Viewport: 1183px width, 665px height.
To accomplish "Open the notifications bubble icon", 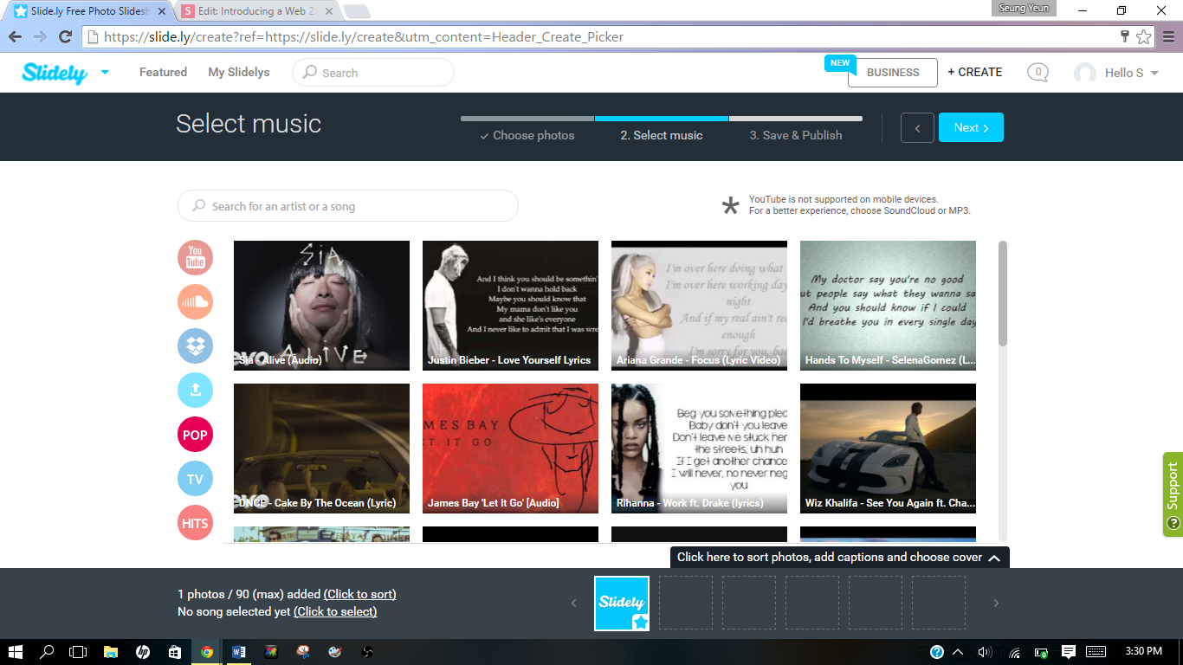I will tap(1038, 73).
